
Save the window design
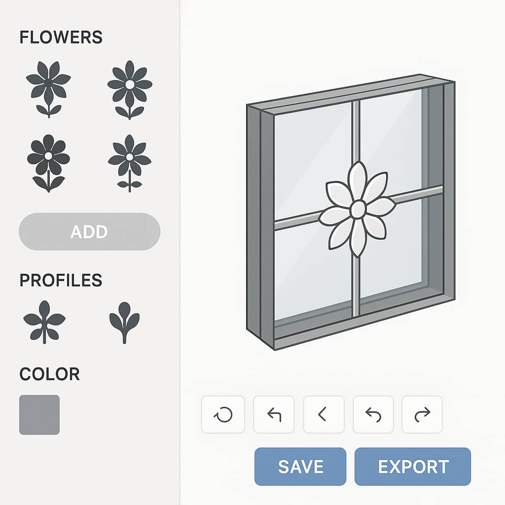click(x=300, y=467)
